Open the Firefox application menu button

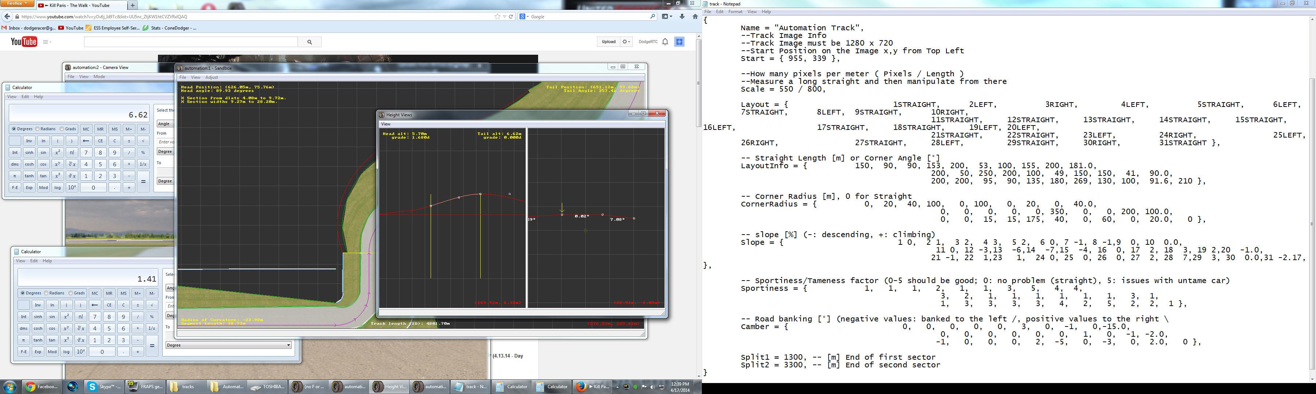(18, 4)
